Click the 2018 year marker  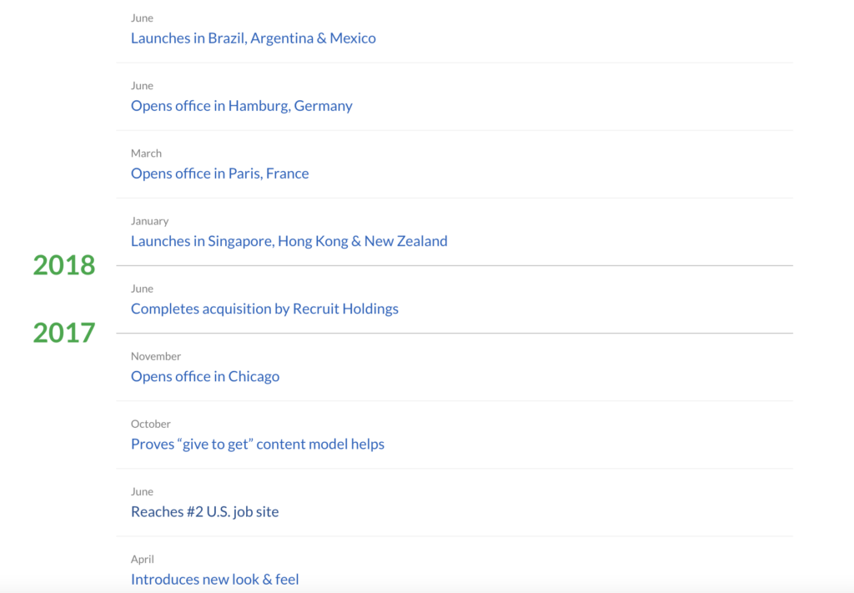click(x=64, y=265)
